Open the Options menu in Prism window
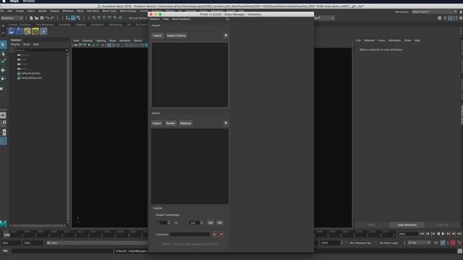 click(x=154, y=19)
